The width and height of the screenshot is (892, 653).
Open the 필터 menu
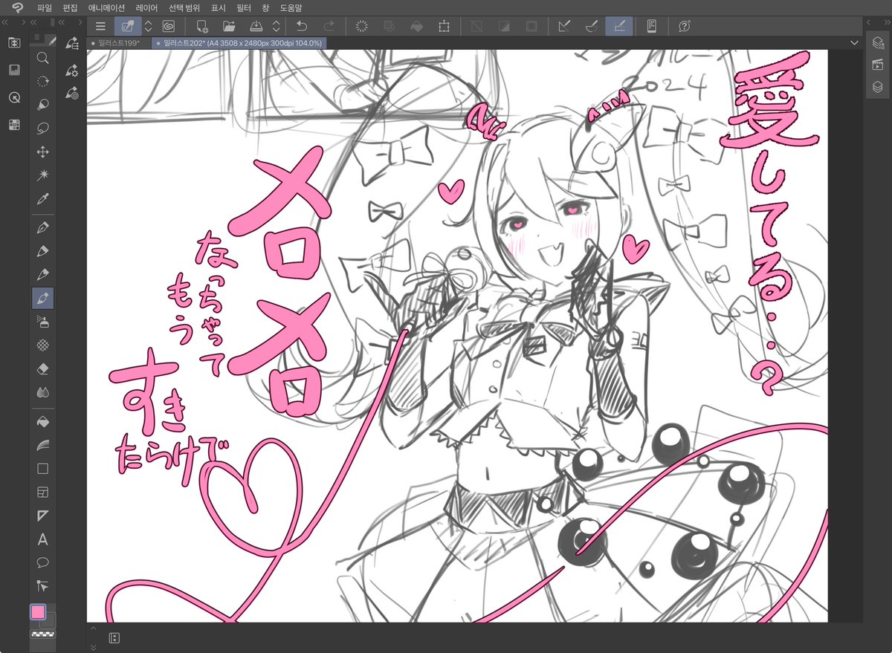click(244, 7)
